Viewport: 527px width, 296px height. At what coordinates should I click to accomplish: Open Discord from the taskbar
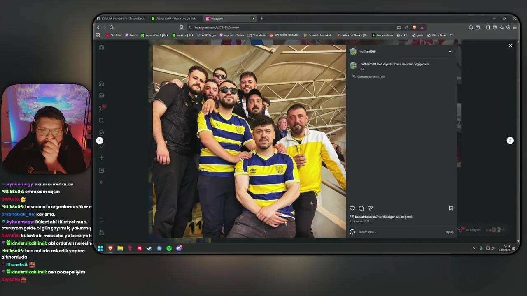click(x=179, y=248)
